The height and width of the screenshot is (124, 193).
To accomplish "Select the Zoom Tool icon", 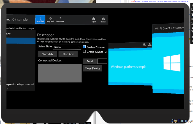I will [x=60, y=19].
